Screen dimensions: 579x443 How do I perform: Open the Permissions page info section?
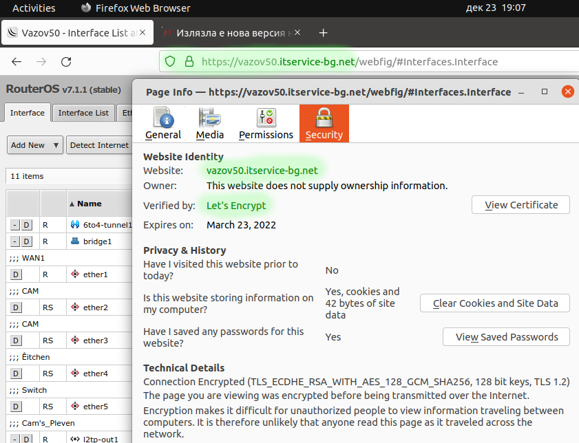[x=266, y=124]
